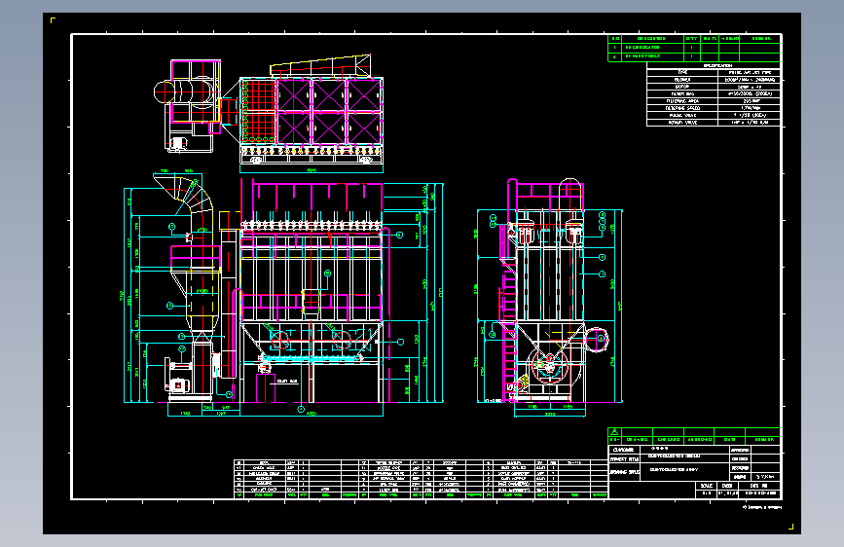Click the CUSTOMER label in the title block

624,450
